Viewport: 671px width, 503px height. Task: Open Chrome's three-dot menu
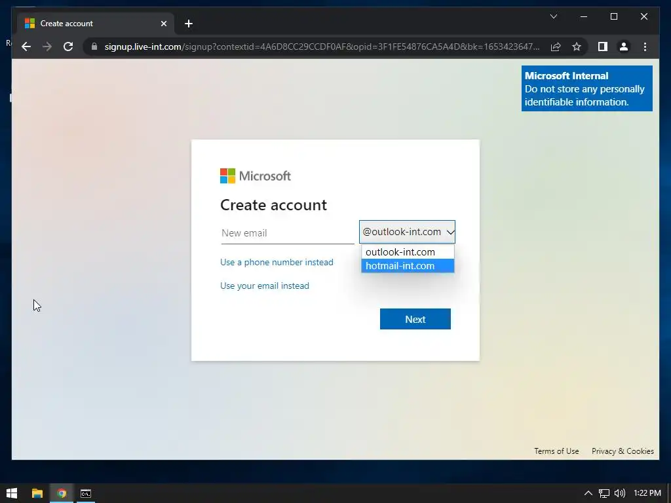pos(645,47)
